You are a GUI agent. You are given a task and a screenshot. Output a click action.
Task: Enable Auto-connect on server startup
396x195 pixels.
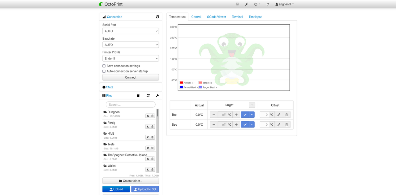click(104, 71)
